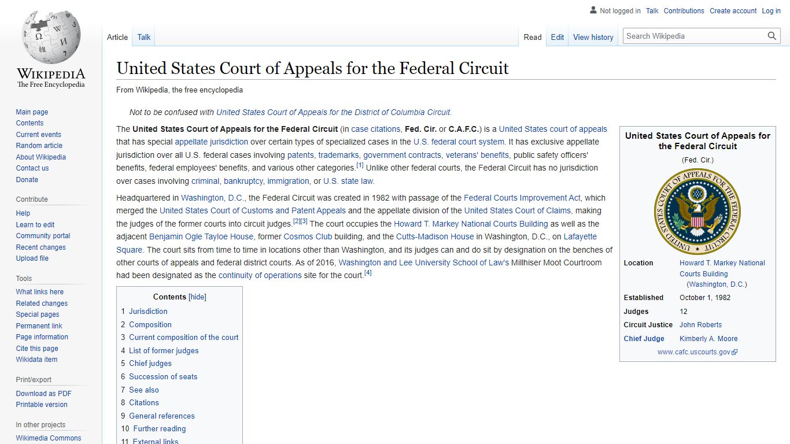Open Current events in the sidebar
This screenshot has width=790, height=444.
pyautogui.click(x=38, y=135)
